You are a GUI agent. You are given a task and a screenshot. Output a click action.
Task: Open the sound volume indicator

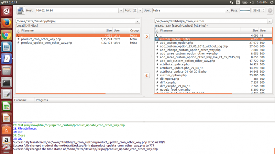[252, 2]
